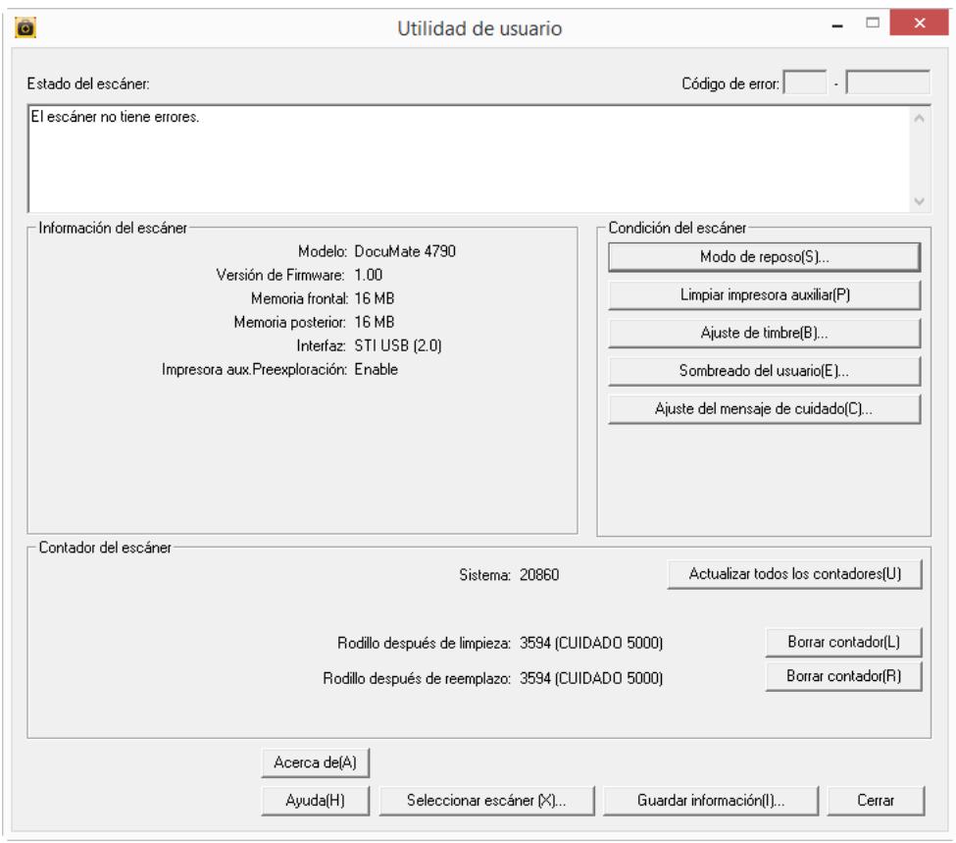The width and height of the screenshot is (956, 843).
Task: Click inside the scanner status message box
Action: coord(469,159)
